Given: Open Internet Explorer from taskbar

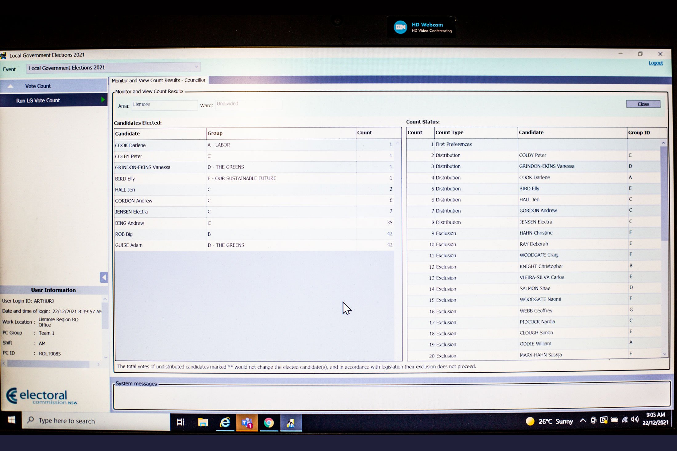Looking at the screenshot, I should (x=225, y=423).
